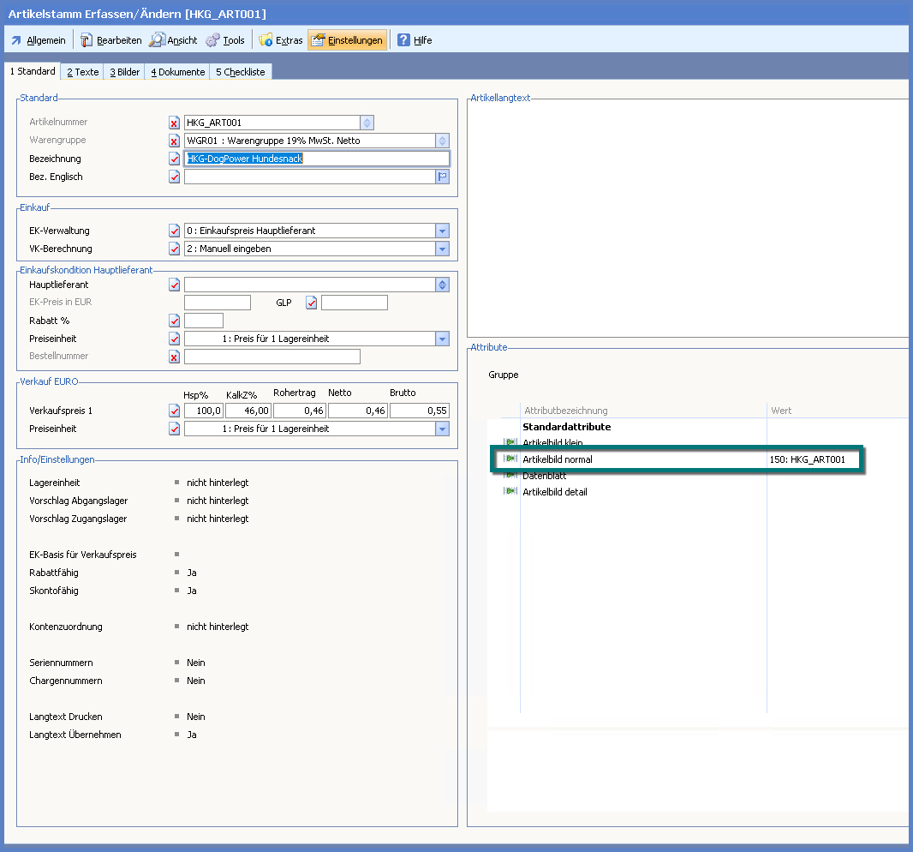Open the Preiseinheit dropdown under Verkauf EURO
The height and width of the screenshot is (852, 913).
tap(442, 429)
